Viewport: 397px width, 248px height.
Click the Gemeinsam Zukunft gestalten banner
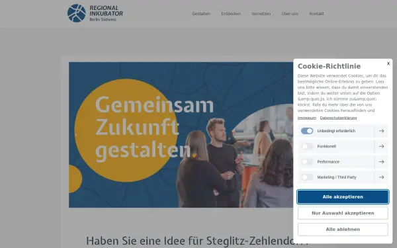(x=181, y=135)
